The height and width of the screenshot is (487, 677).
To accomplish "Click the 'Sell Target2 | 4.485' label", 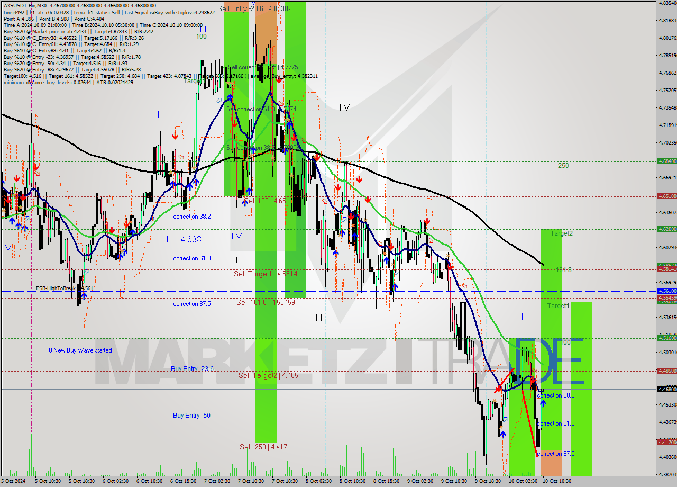I will pos(268,375).
